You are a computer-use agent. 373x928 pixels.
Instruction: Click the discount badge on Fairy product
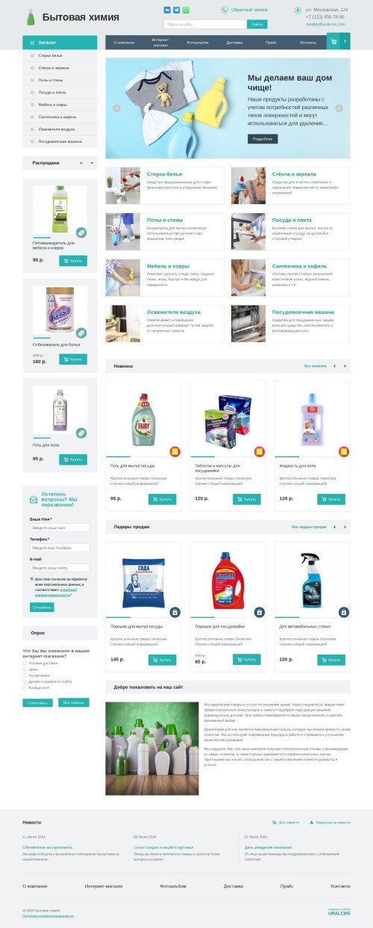(x=175, y=451)
